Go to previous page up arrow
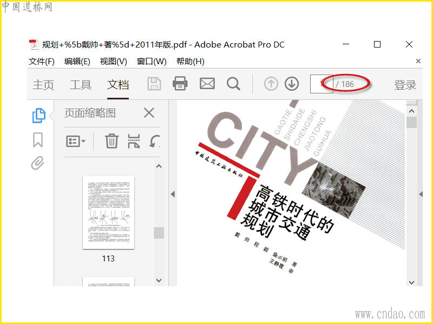The width and height of the screenshot is (433, 324). point(271,84)
